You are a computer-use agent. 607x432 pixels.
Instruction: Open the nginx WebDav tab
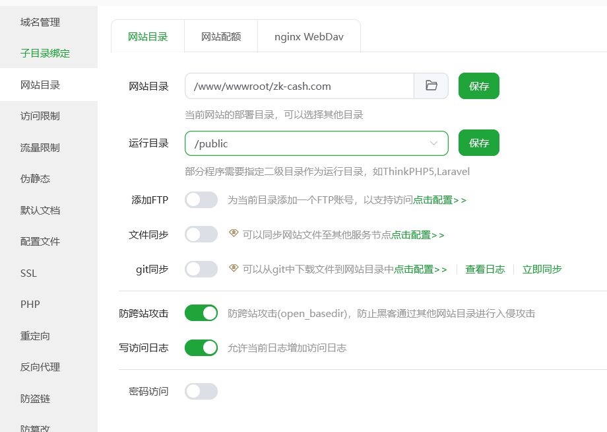[x=309, y=36]
